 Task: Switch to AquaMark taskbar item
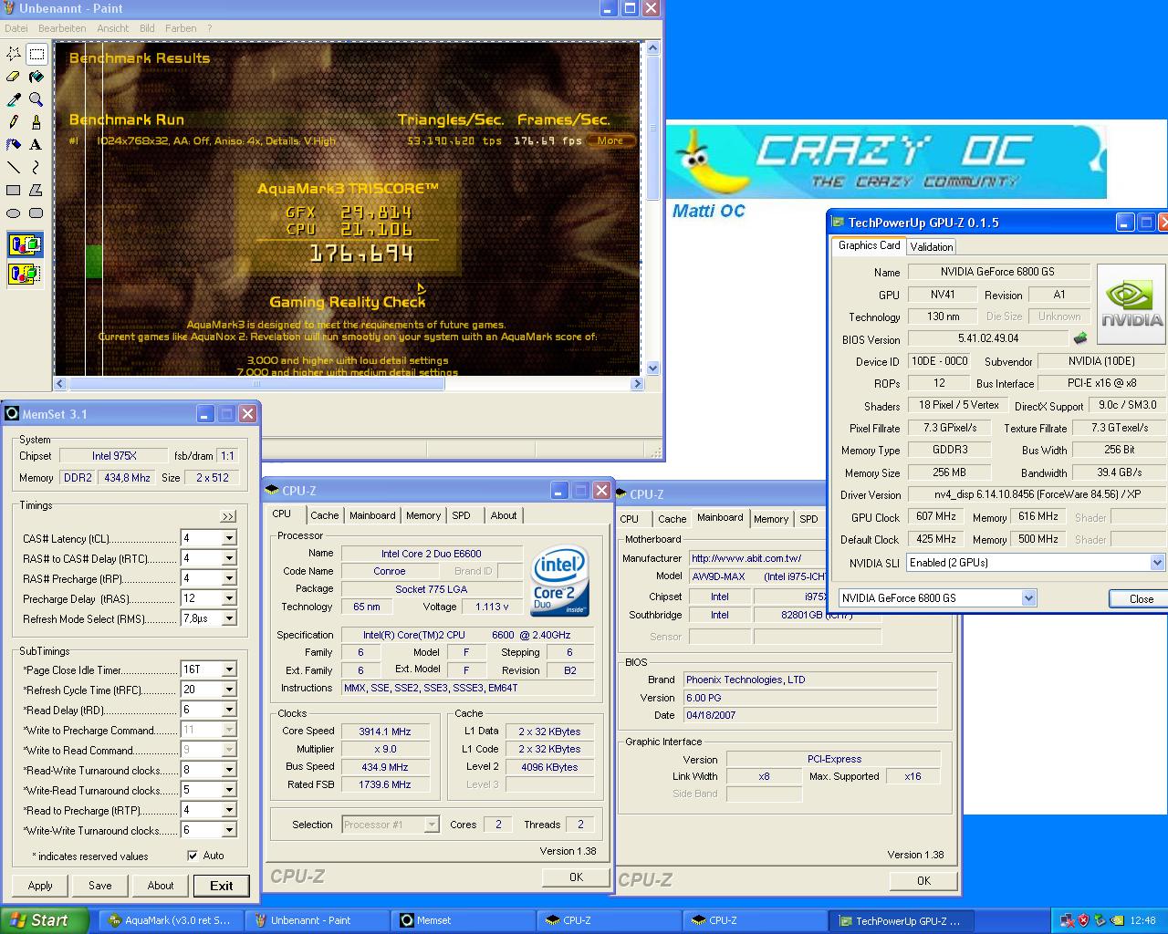point(169,920)
